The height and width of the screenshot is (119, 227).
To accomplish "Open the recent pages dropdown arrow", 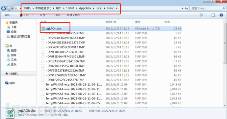I will pyautogui.click(x=13, y=8).
